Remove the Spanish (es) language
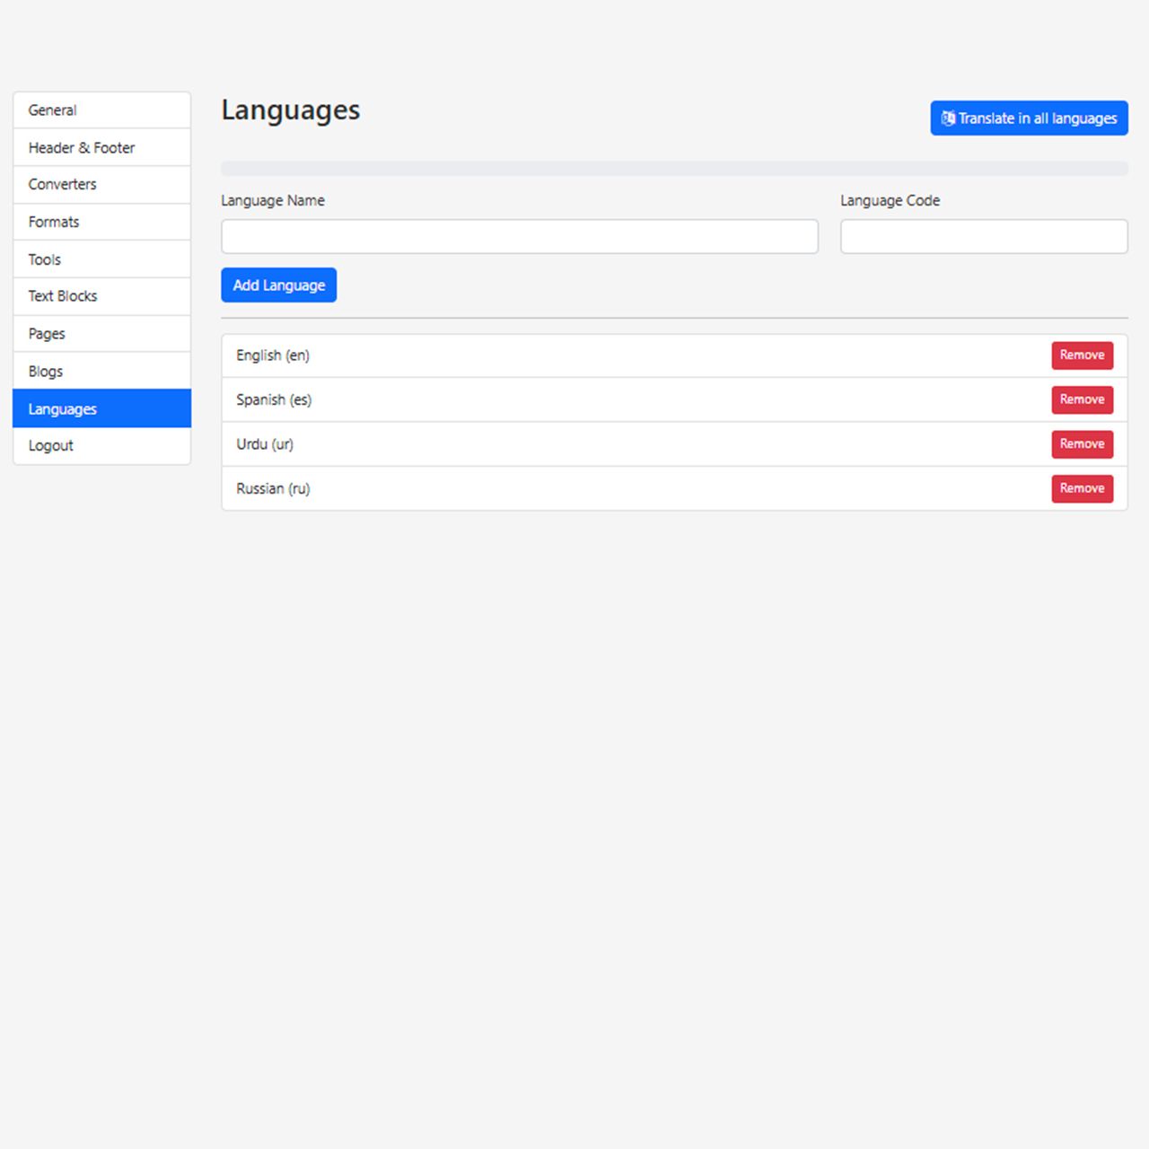This screenshot has width=1149, height=1149. click(x=1083, y=399)
